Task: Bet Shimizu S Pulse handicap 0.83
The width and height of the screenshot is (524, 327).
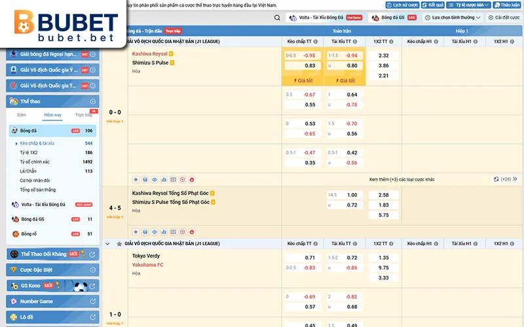Action: (x=303, y=66)
